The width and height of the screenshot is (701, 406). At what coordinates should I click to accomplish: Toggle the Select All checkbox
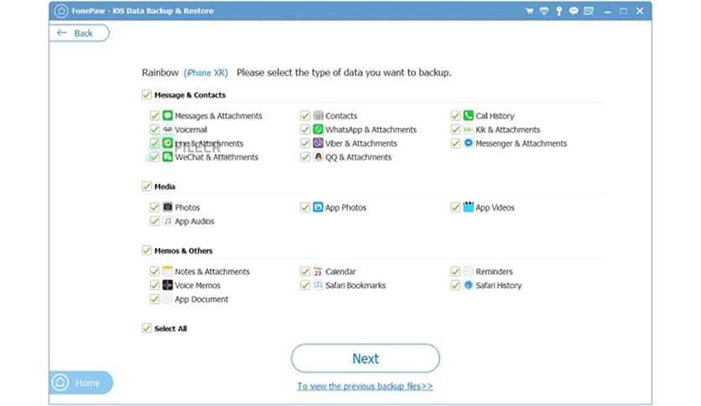[x=147, y=328]
